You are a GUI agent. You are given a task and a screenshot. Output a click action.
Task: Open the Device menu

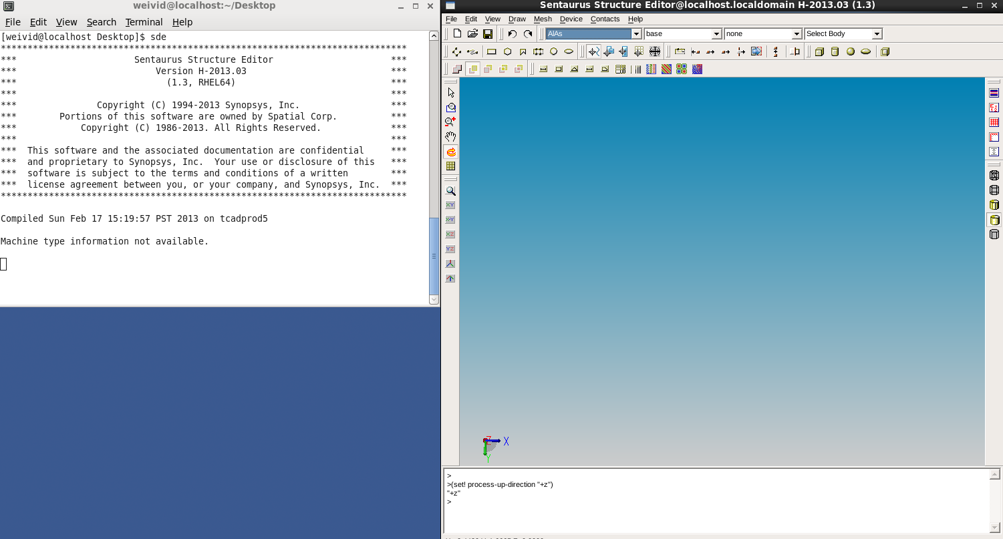571,19
